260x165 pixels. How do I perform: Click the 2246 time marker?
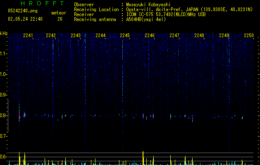[x=150, y=35]
